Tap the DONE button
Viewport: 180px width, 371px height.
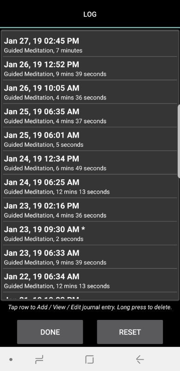tap(50, 332)
